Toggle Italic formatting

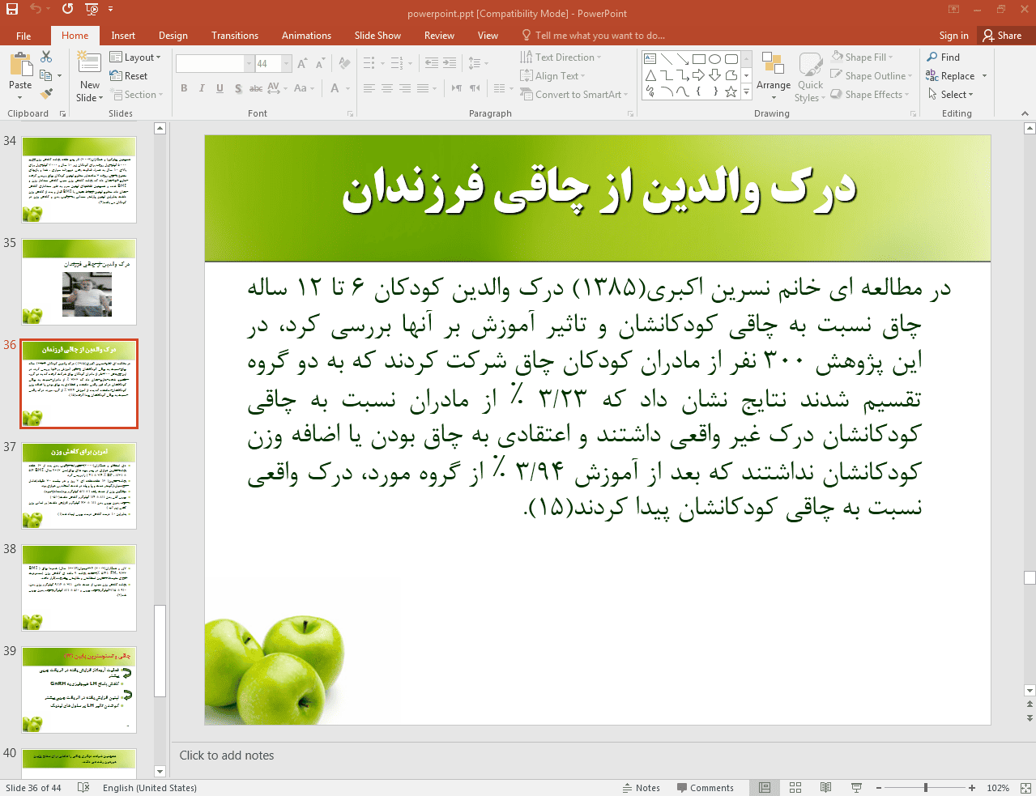(x=202, y=88)
